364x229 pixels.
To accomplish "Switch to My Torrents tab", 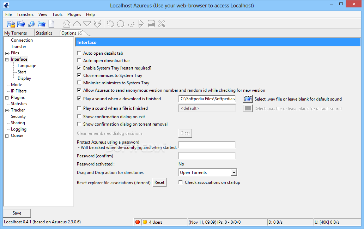I will pos(16,33).
